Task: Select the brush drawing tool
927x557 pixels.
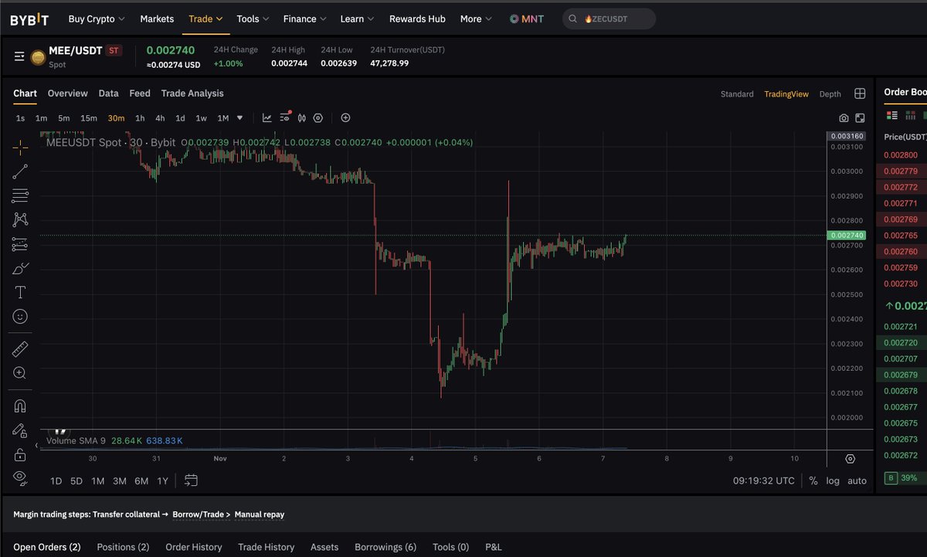Action: click(20, 269)
